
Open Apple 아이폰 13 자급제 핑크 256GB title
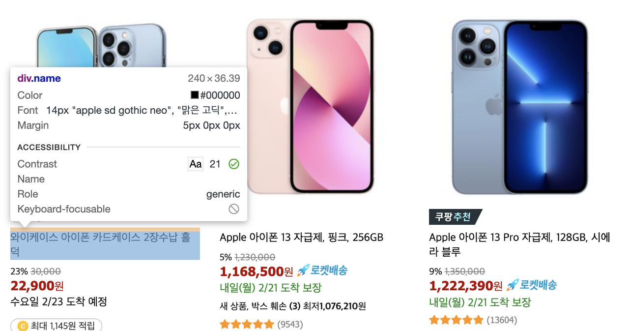click(x=301, y=238)
